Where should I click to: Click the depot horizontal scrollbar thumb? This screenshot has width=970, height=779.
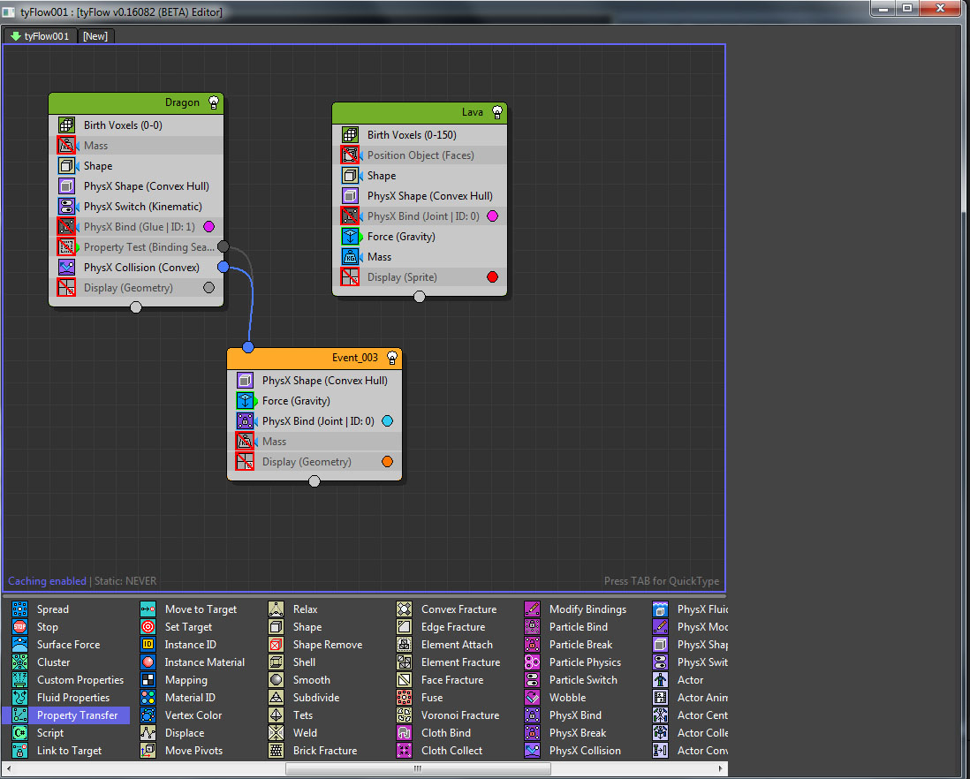(x=418, y=768)
